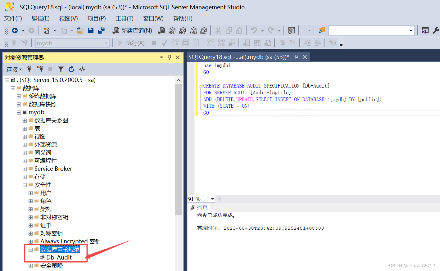Open a new DMX query
The width and height of the screenshot is (440, 271).
pyautogui.click(x=183, y=30)
